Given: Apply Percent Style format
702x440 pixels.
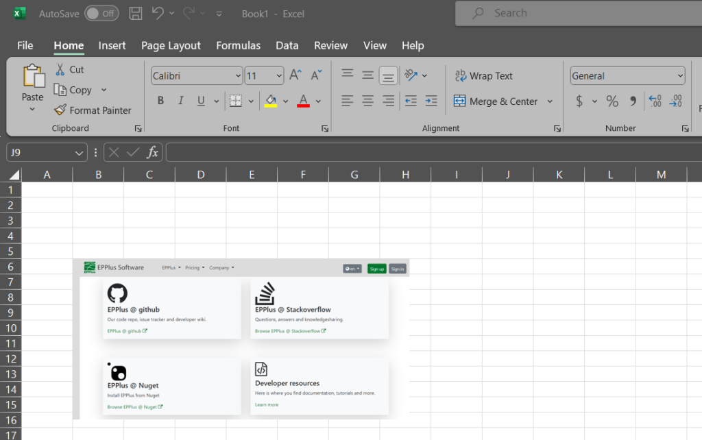Looking at the screenshot, I should point(612,101).
